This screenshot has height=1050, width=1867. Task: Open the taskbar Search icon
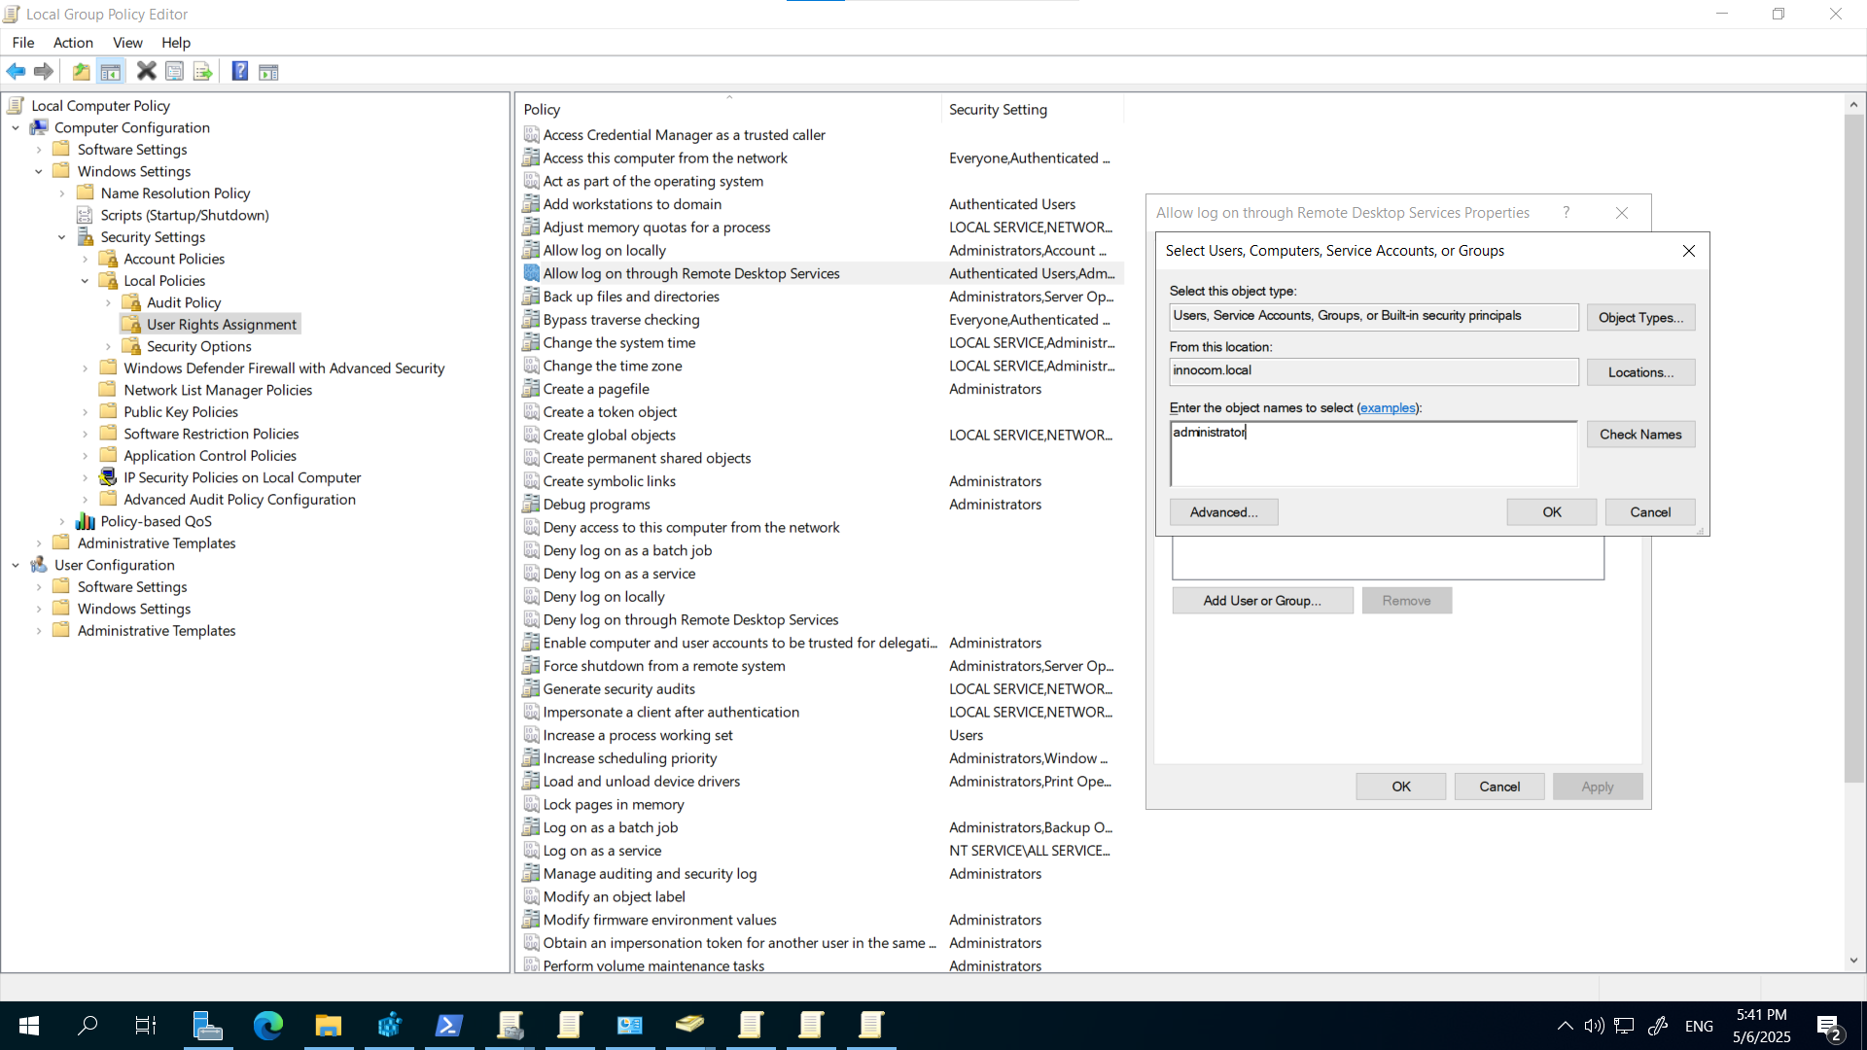pyautogui.click(x=88, y=1025)
